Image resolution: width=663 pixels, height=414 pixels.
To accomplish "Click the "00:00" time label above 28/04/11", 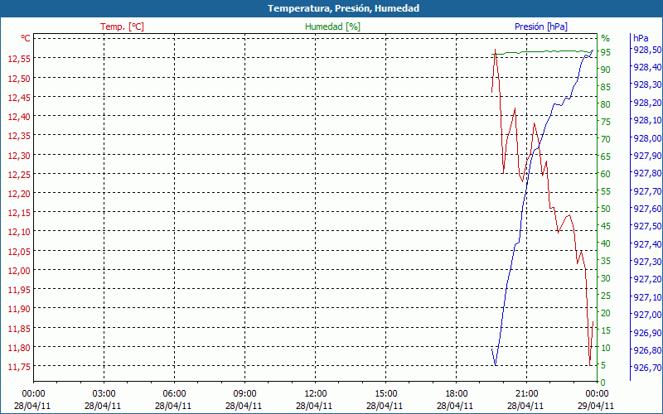I will tap(33, 394).
